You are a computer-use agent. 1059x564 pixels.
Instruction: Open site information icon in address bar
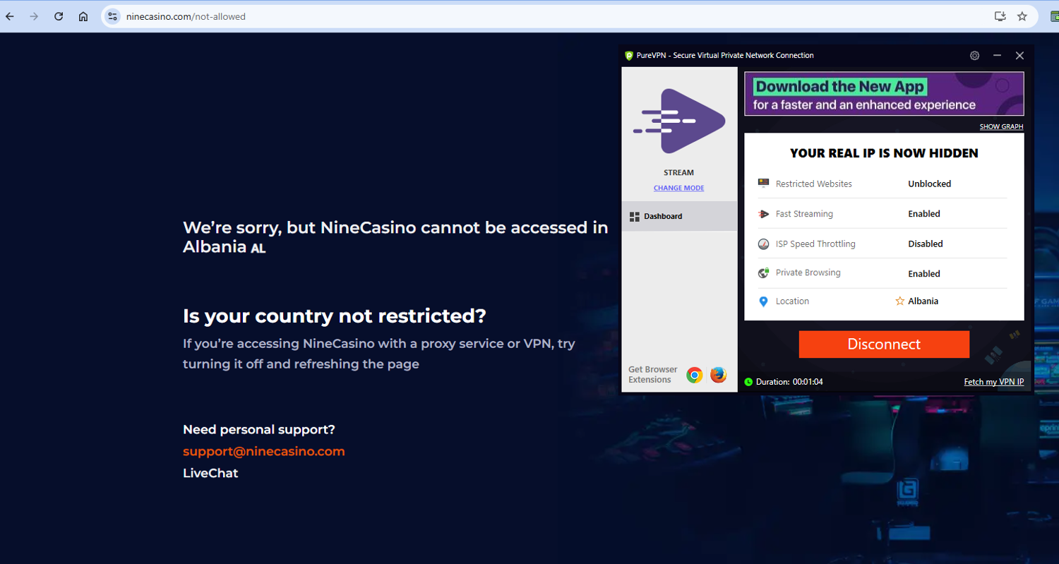(112, 16)
